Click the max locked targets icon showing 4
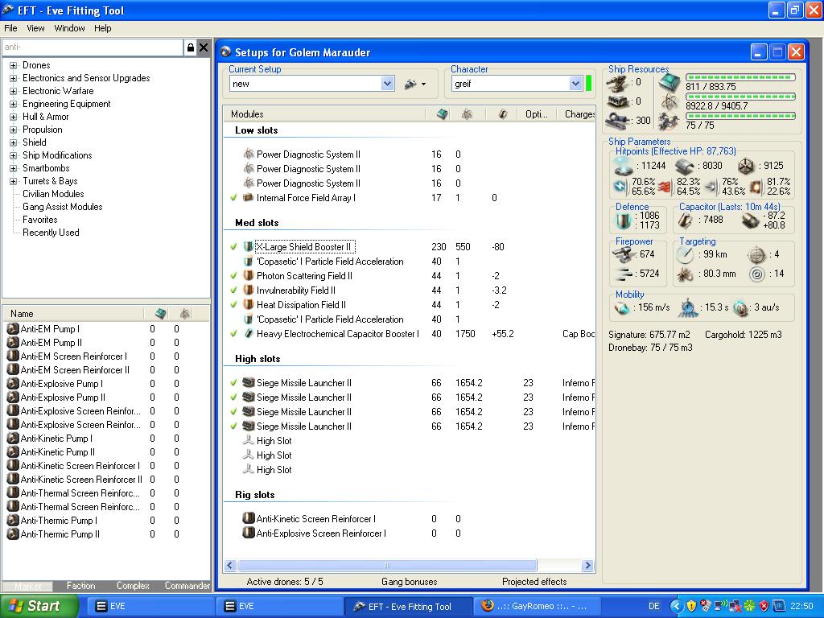Screen dimensions: 824x618 pyautogui.click(x=756, y=255)
